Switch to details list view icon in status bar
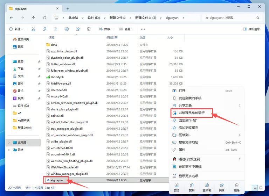The height and width of the screenshot is (196, 269). (x=255, y=188)
